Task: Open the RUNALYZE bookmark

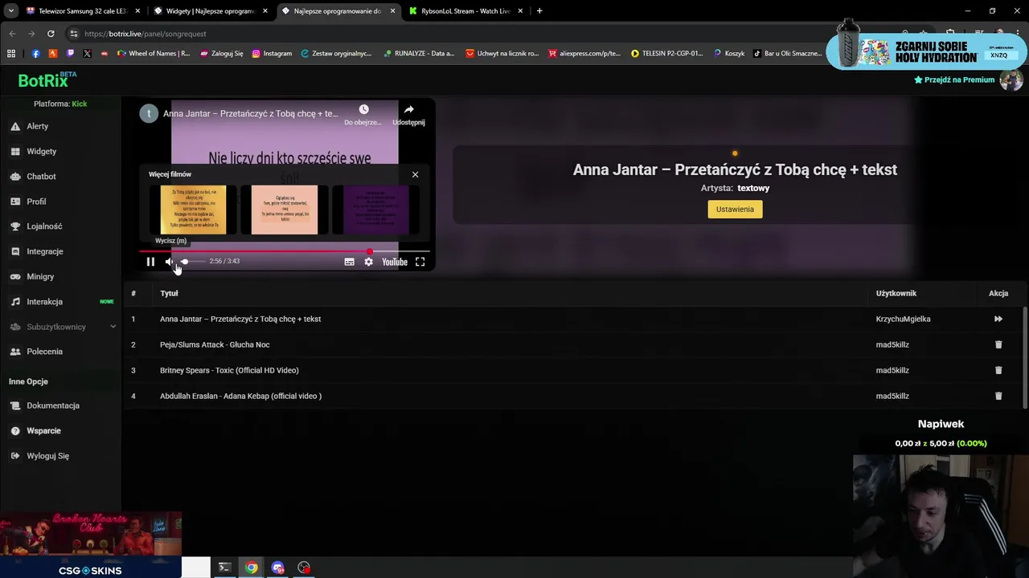Action: (419, 54)
